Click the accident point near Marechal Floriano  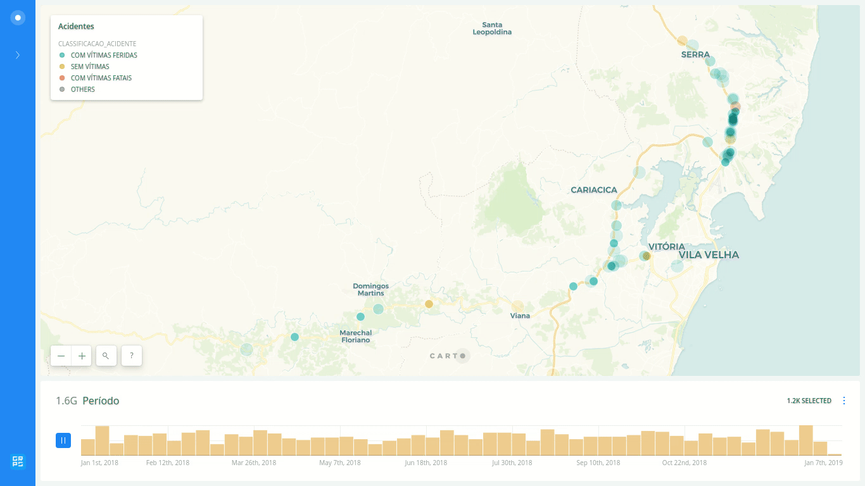point(360,316)
